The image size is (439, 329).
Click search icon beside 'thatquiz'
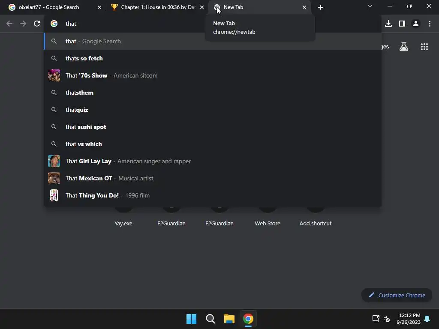coord(54,110)
